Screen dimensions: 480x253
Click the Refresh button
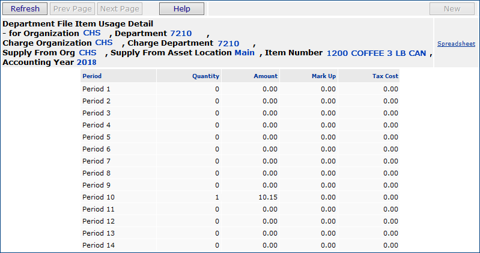click(x=25, y=8)
